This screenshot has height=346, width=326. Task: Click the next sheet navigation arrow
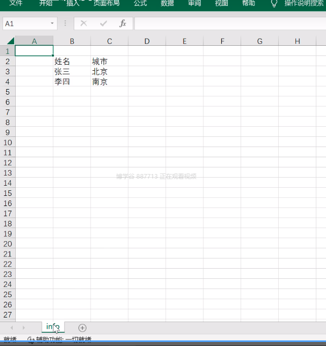click(x=23, y=328)
